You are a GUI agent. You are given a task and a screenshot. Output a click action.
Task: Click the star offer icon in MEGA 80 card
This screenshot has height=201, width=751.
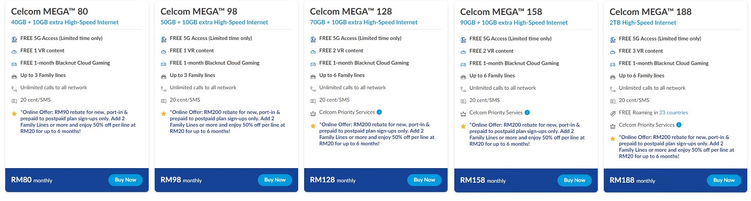(14, 114)
